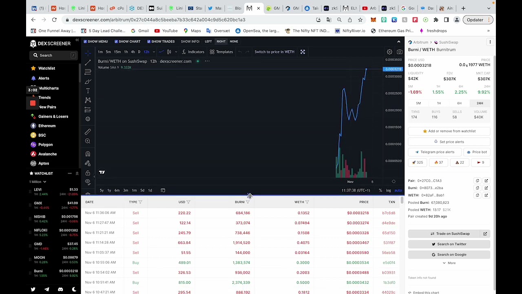Image resolution: width=522 pixels, height=294 pixels.
Task: Click Search on Google button
Action: (x=449, y=254)
